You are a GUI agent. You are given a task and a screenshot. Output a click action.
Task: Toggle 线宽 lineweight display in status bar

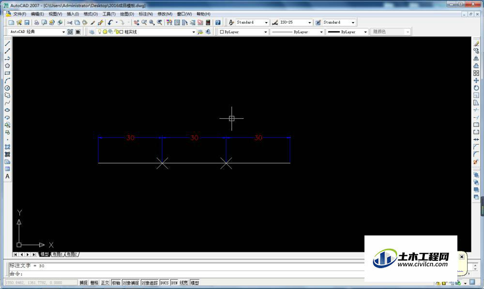pos(183,283)
